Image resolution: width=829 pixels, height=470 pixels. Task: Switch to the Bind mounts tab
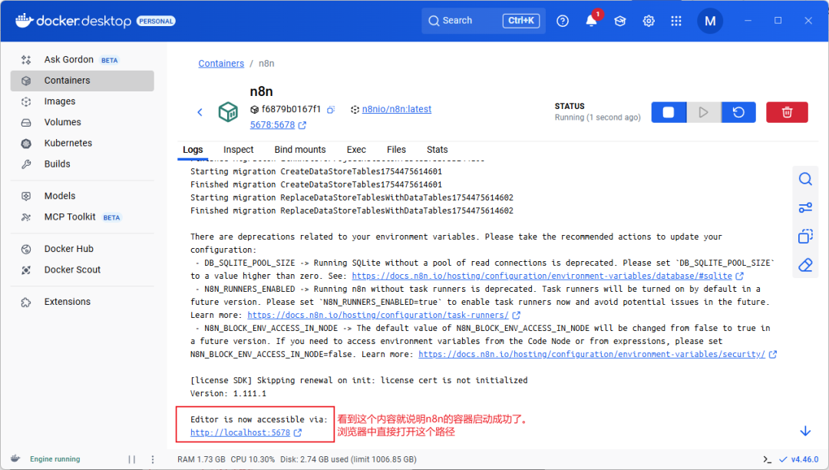300,150
